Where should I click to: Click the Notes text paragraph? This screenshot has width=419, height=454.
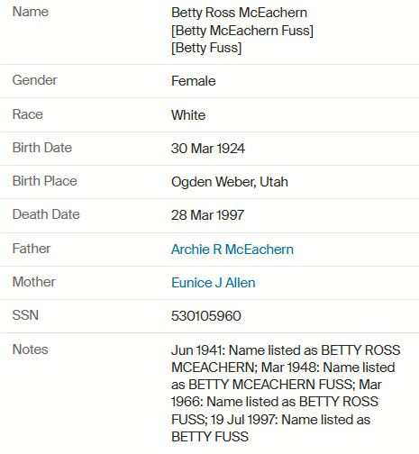(x=286, y=394)
